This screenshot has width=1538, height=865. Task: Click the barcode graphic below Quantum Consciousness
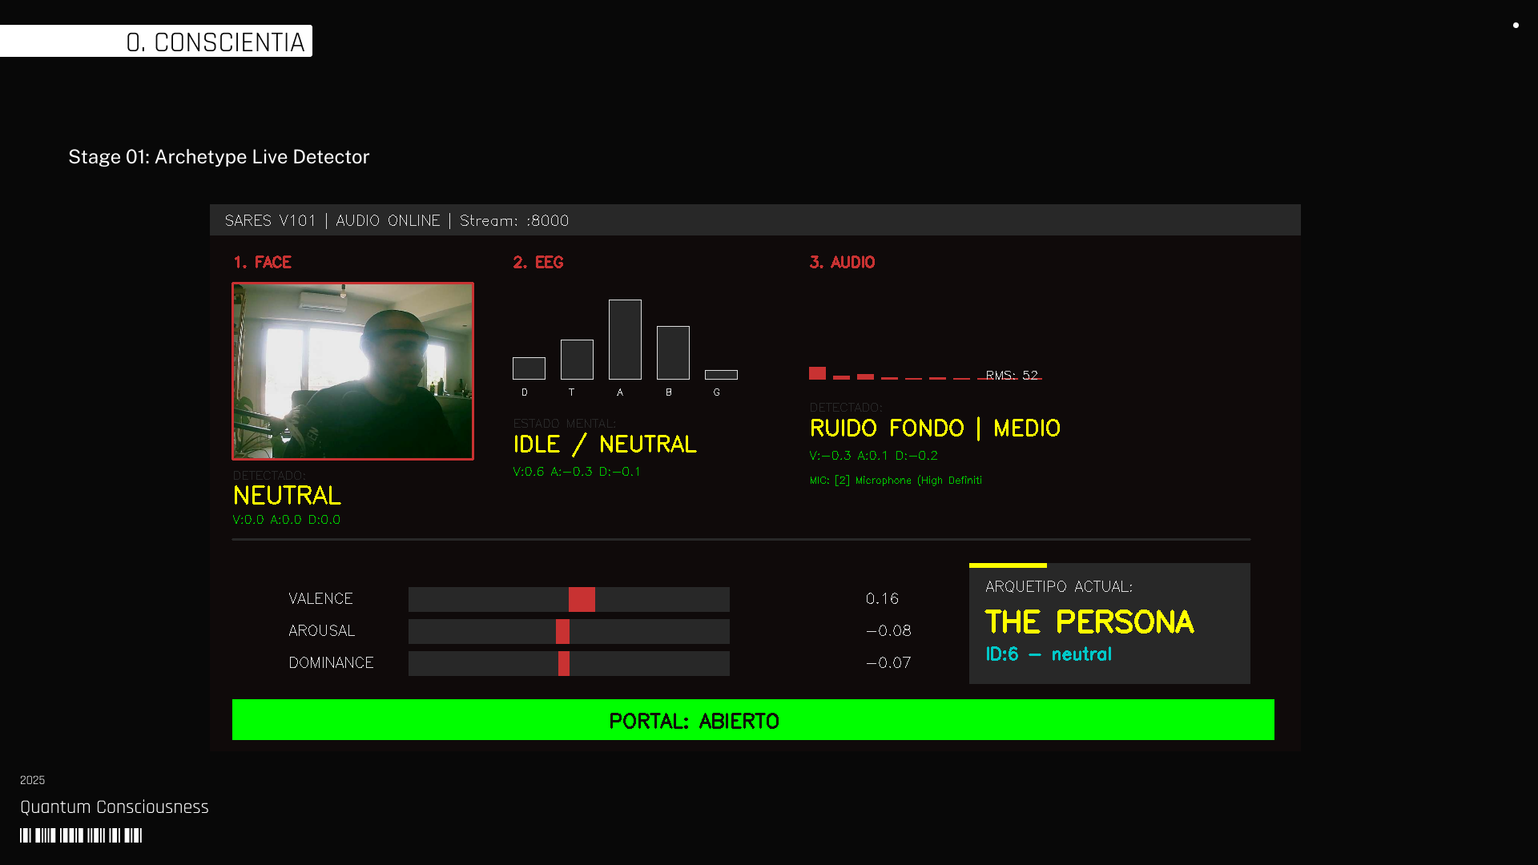tap(81, 835)
